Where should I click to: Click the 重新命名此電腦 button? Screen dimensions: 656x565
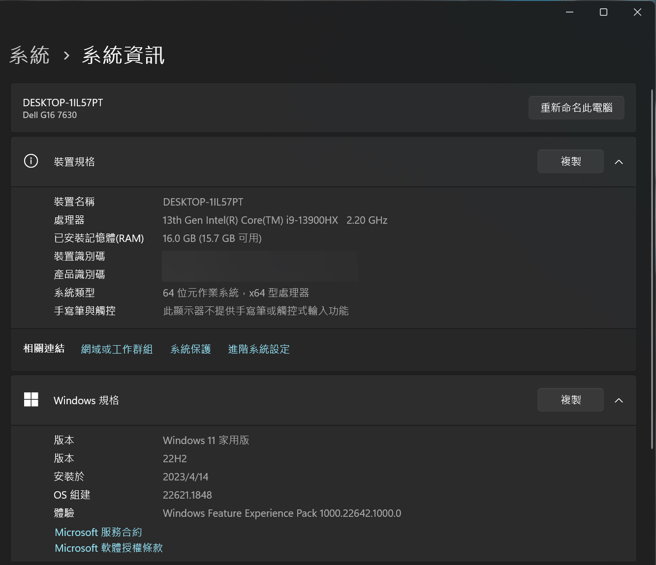click(576, 108)
